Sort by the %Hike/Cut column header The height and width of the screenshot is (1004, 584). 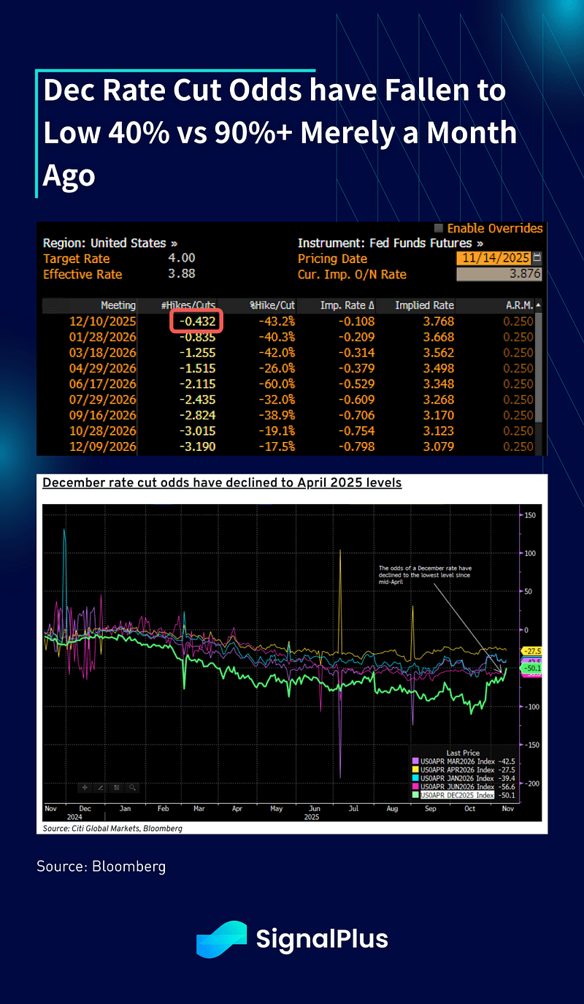[272, 305]
